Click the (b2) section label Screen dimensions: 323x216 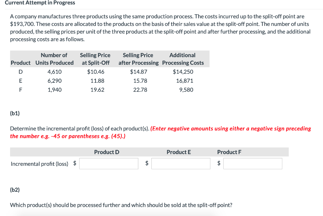(x=14, y=189)
